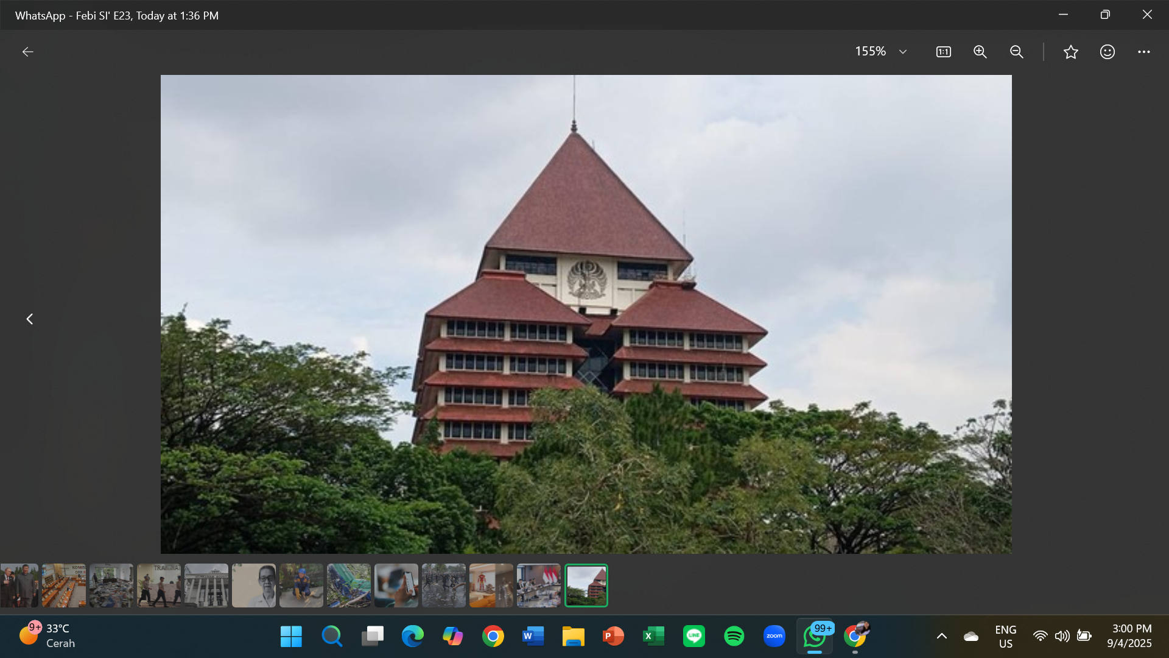This screenshot has width=1169, height=658.
Task: Open the crowd in rain thumbnail
Action: point(444,585)
